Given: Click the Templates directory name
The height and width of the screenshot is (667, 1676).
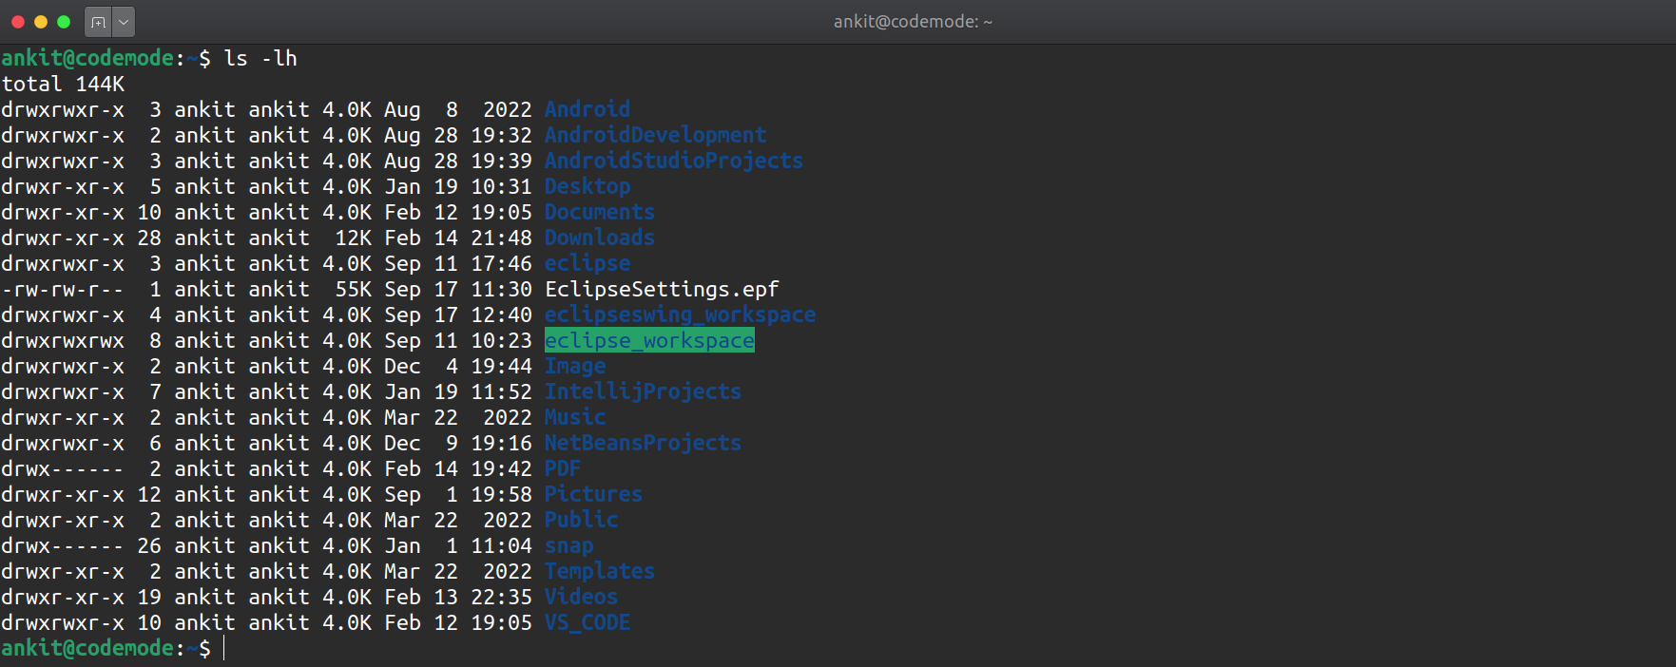Looking at the screenshot, I should (600, 571).
